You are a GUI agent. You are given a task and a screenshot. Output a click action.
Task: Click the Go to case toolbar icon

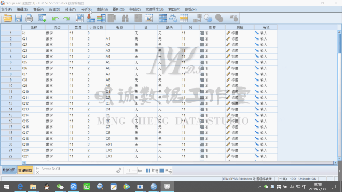[x=80, y=18]
